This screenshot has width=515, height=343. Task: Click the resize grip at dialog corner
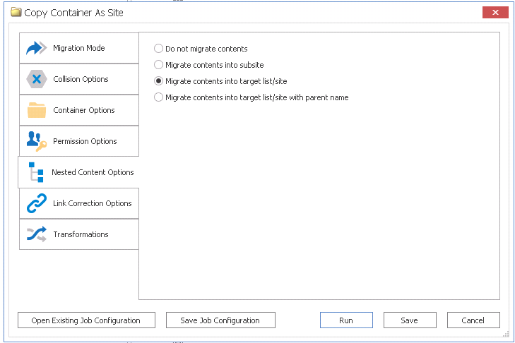(x=506, y=334)
